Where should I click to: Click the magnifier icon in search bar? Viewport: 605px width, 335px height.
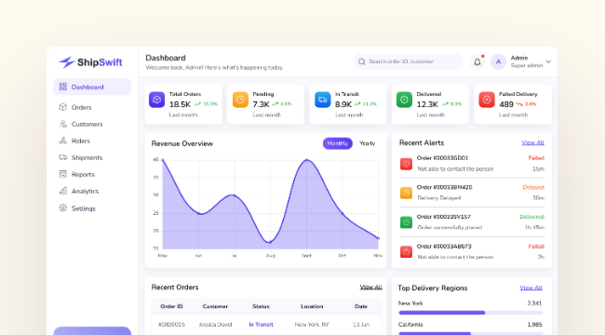pos(361,61)
